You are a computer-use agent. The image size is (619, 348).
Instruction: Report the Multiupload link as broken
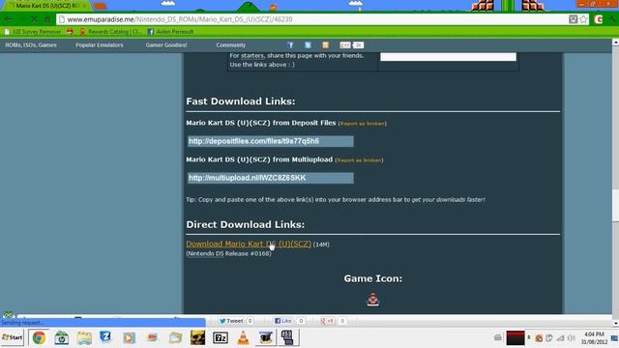pos(359,160)
